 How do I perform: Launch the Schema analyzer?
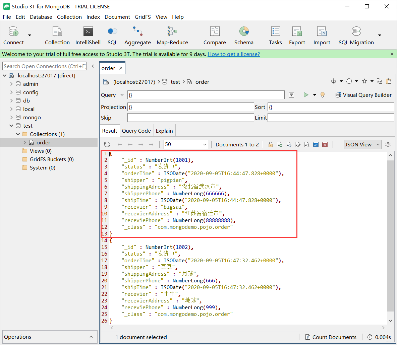pyautogui.click(x=244, y=36)
